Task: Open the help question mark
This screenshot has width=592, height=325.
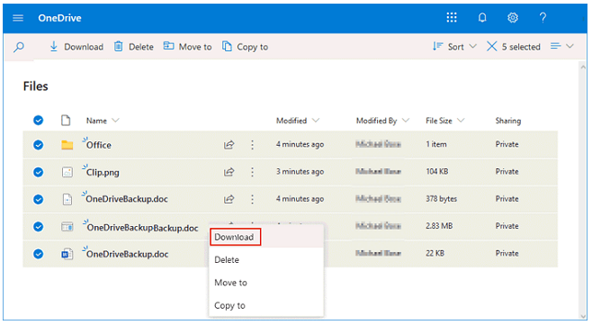Action: (543, 18)
